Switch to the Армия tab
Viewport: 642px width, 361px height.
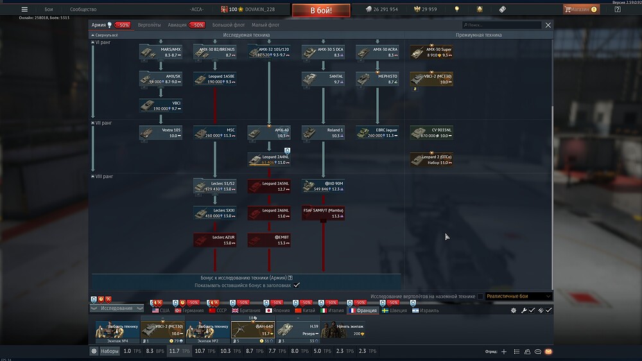click(x=99, y=25)
